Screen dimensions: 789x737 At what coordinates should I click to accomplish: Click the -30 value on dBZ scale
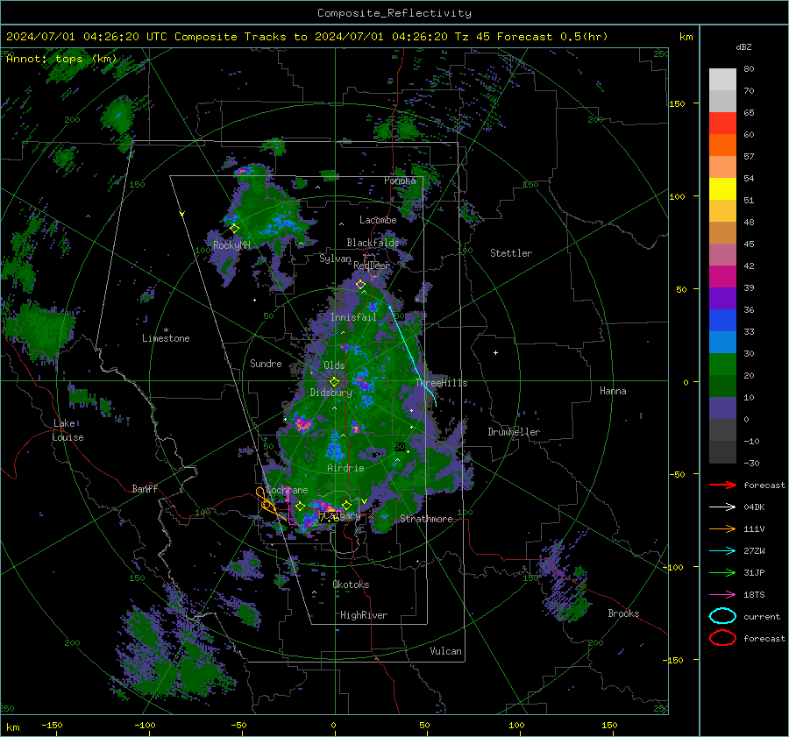coord(751,463)
